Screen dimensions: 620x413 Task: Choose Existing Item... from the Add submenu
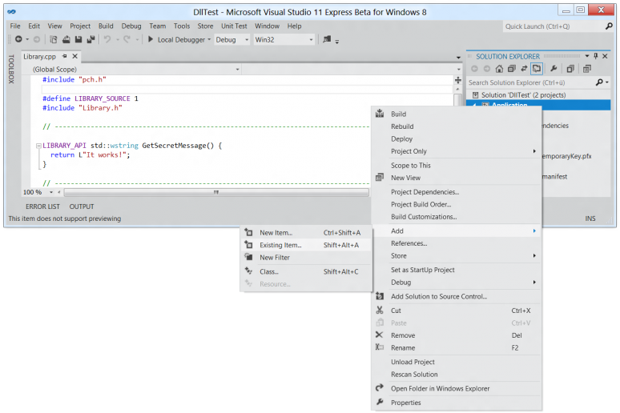307,245
